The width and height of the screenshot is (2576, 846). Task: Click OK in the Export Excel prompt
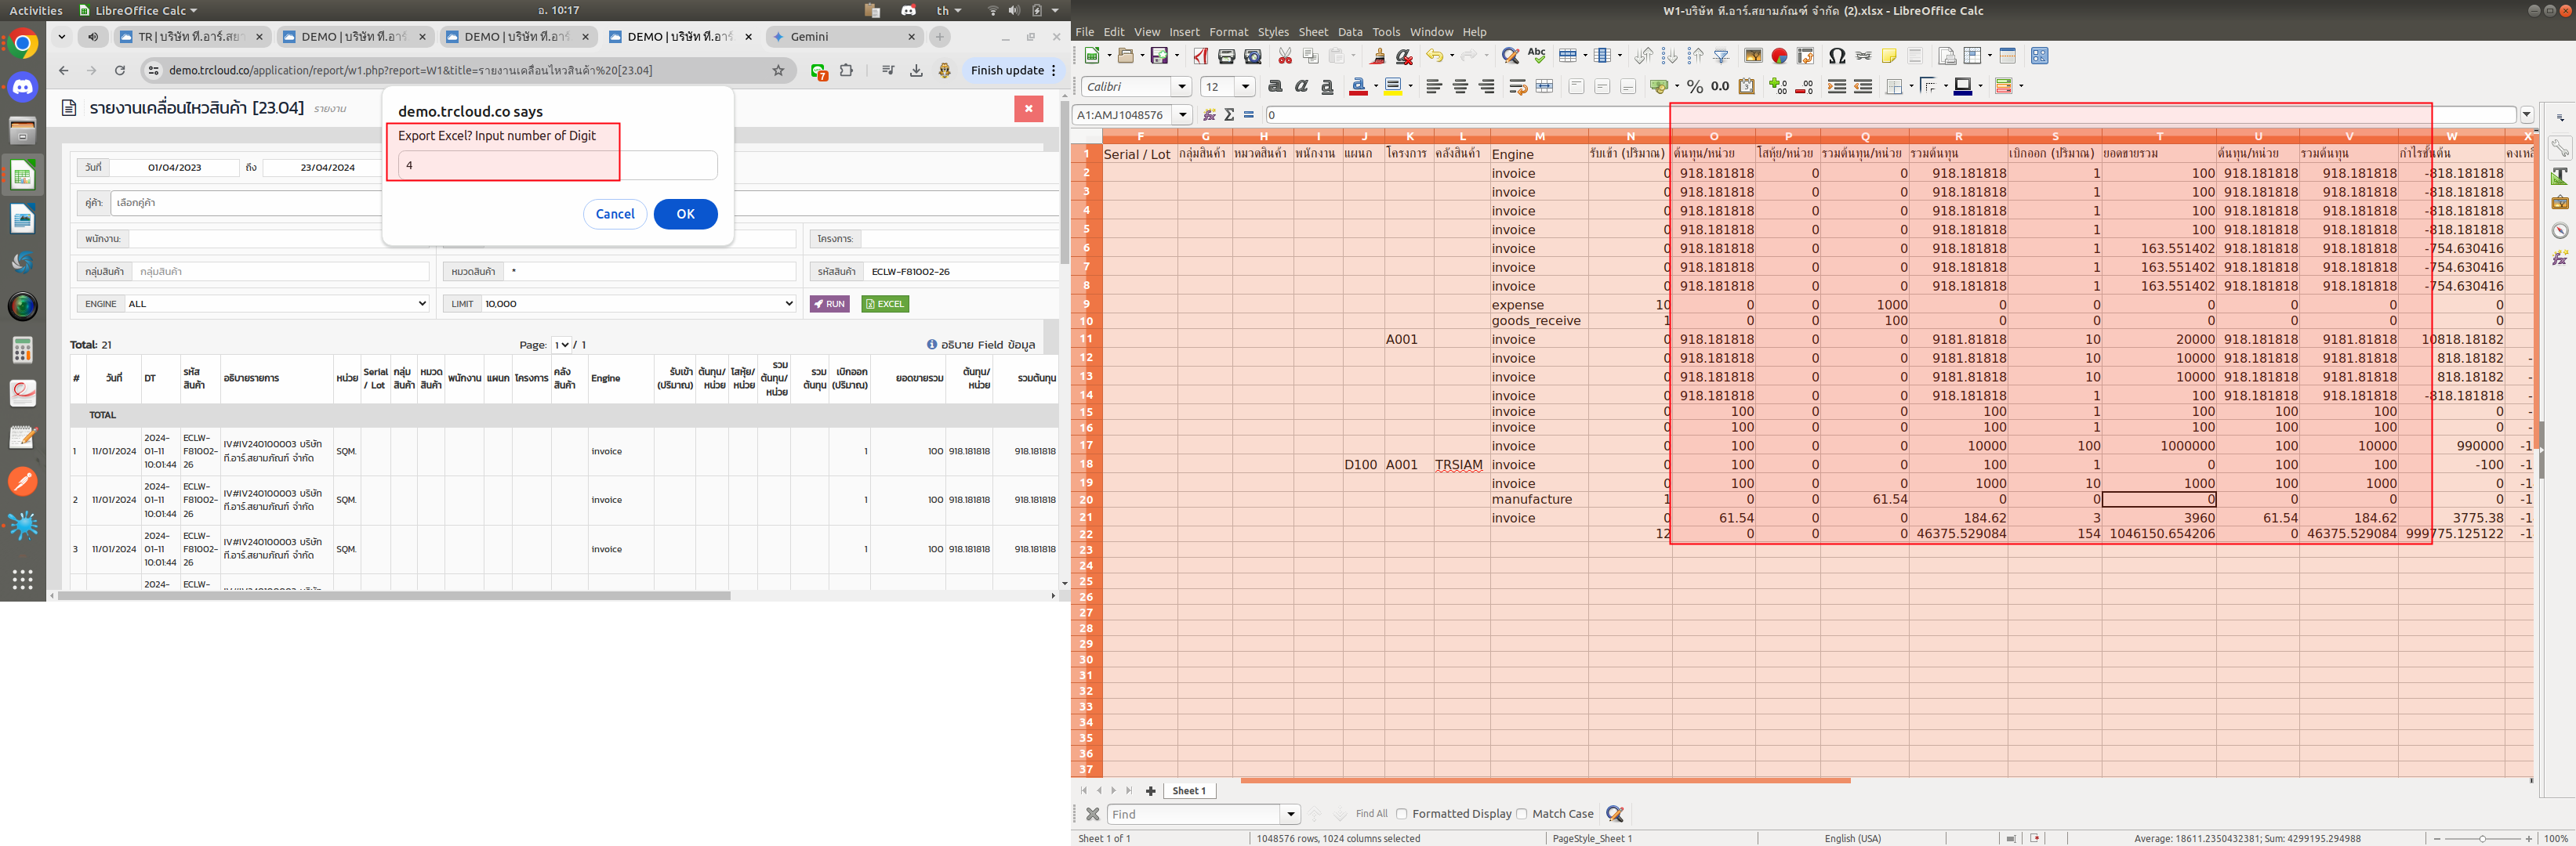click(685, 214)
